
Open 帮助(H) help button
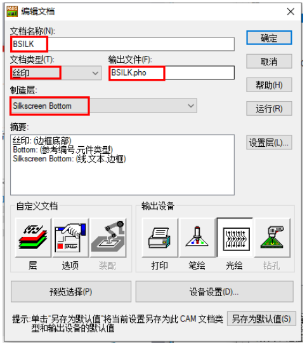tap(269, 85)
